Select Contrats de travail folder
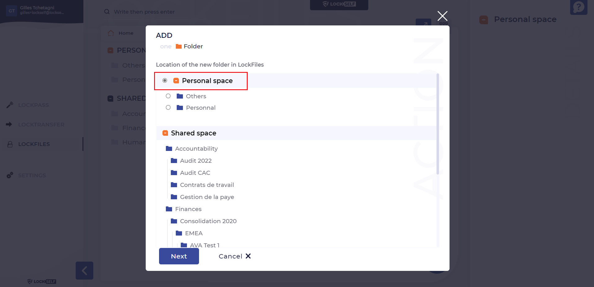The image size is (594, 287). click(x=207, y=185)
